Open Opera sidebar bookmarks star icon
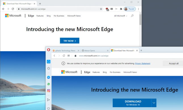183x110 pixels. coord(49,68)
